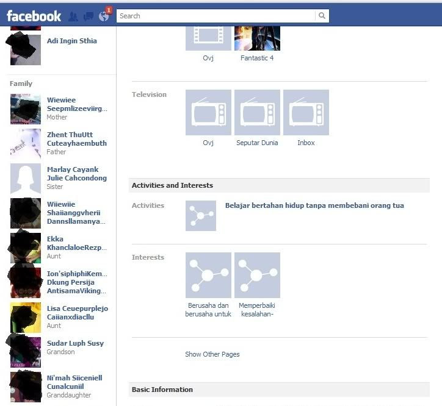The image size is (442, 406).
Task: Open the Fantastic 4 text link
Action: point(257,58)
